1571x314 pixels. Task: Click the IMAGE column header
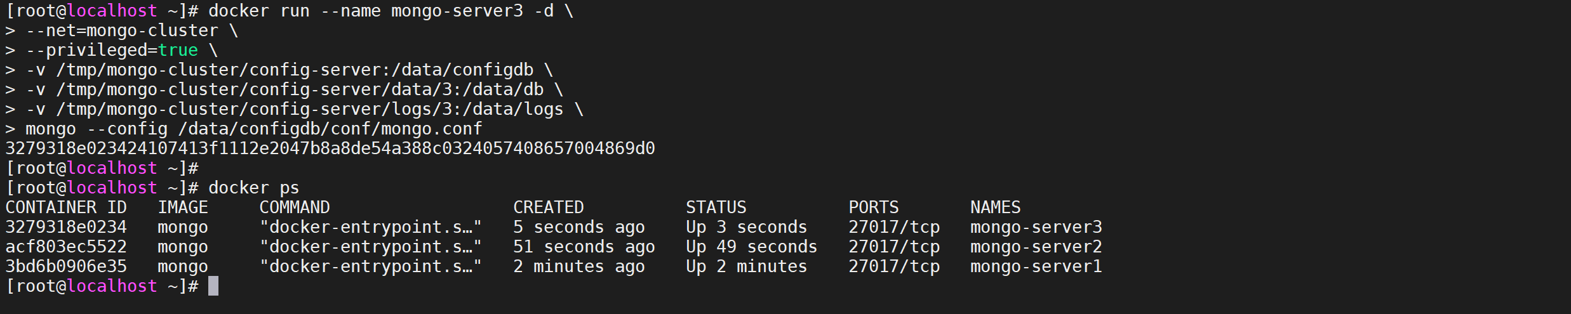coord(183,207)
